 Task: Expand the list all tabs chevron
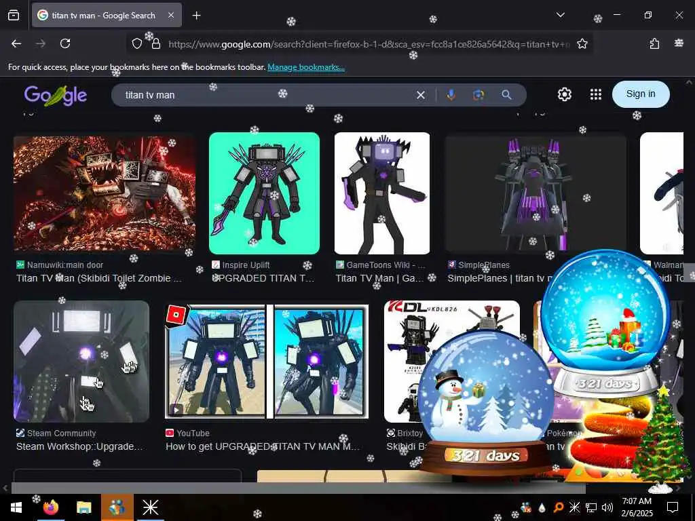560,15
